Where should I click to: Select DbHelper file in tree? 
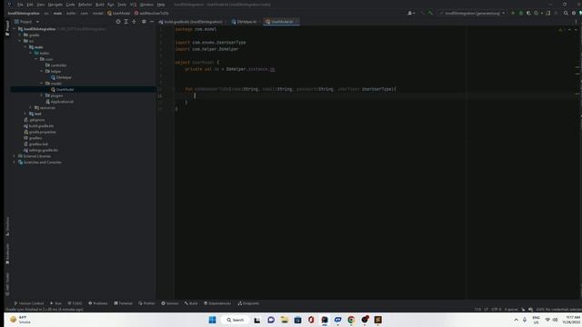[61, 77]
